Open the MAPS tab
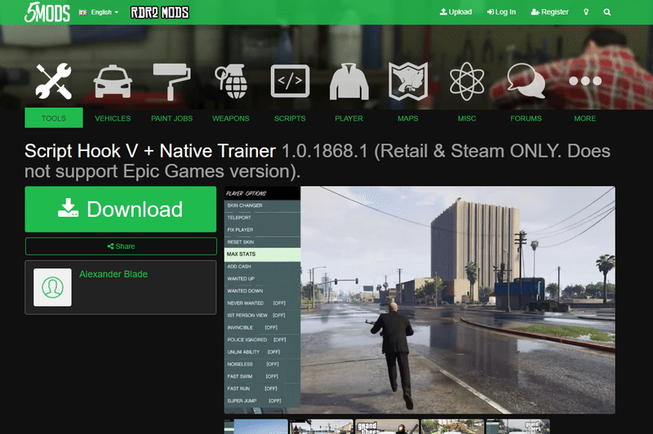Screen dimensions: 653x434 point(408,118)
